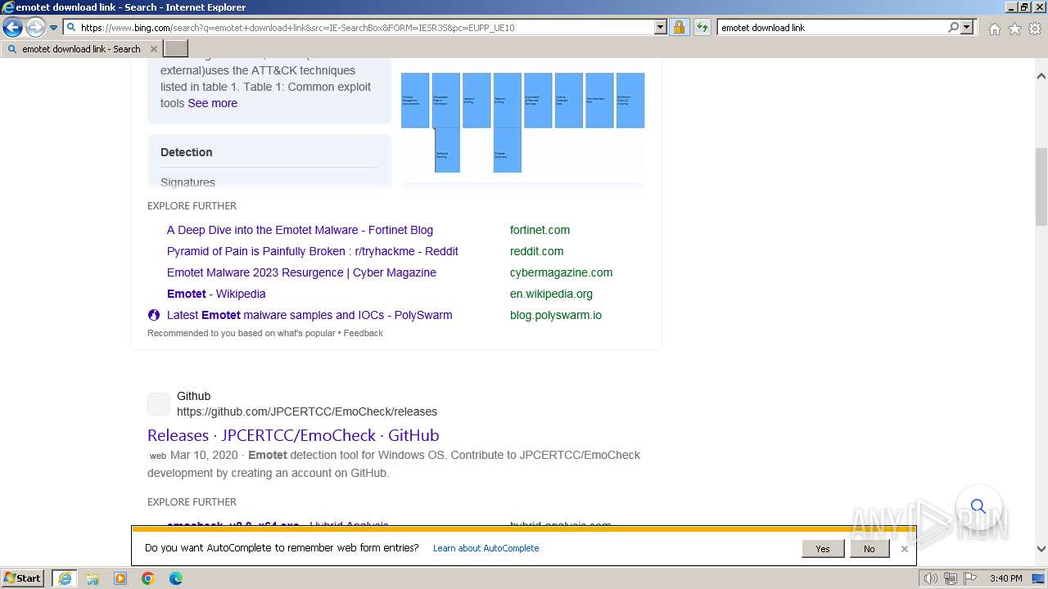Click the See more link

point(212,103)
